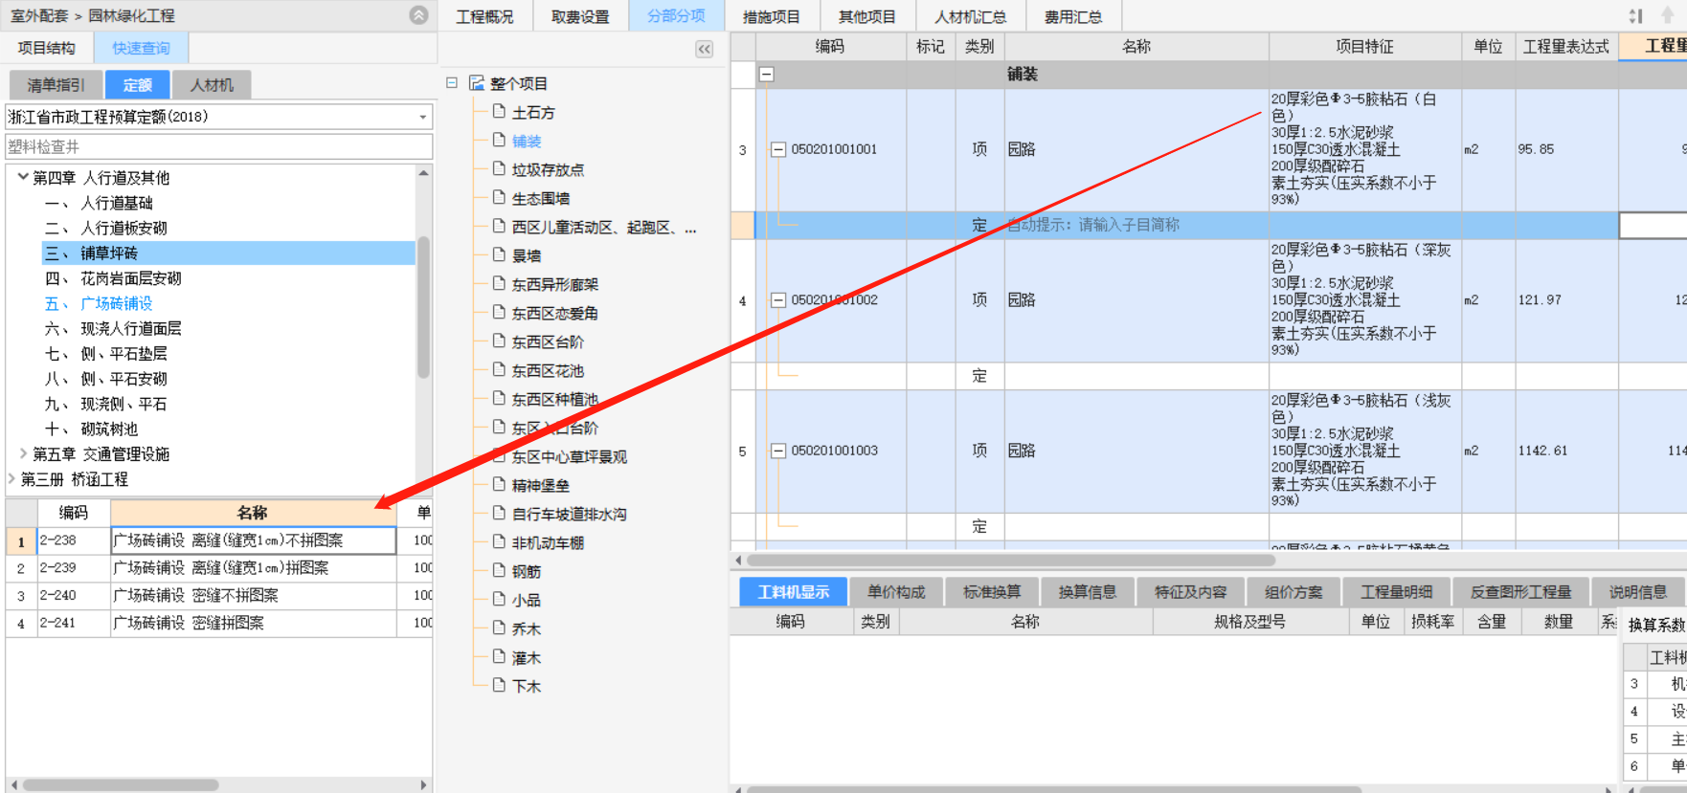The height and width of the screenshot is (793, 1687).
Task: Collapse the 整个项目 tree node
Action: (x=452, y=83)
